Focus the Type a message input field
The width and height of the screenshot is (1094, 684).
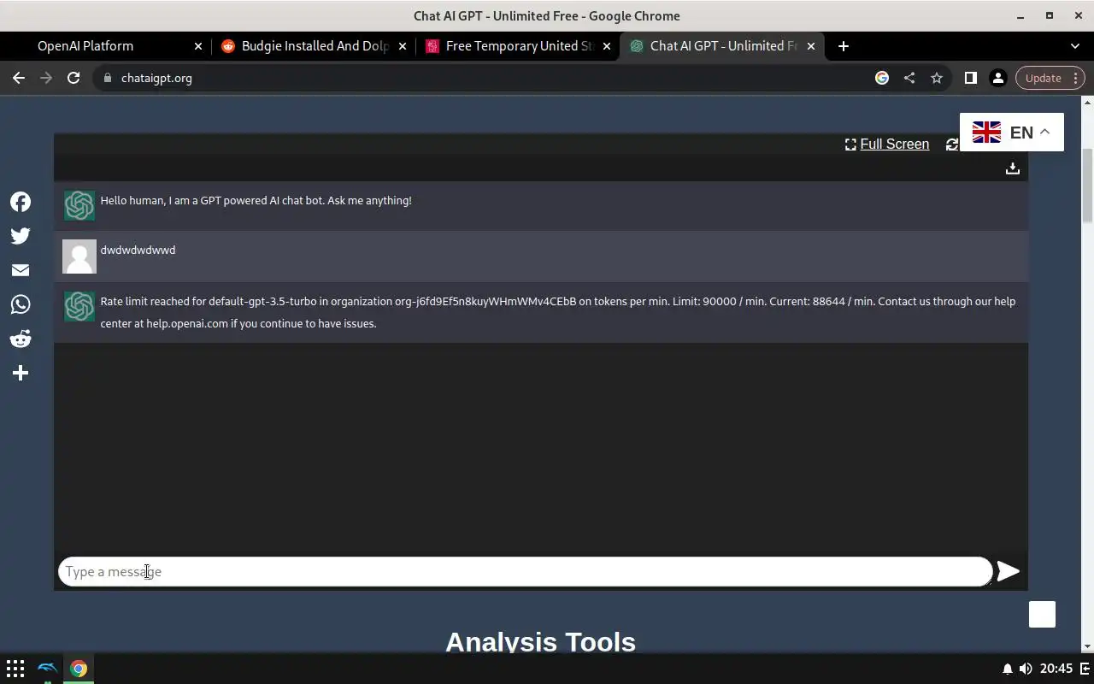[525, 572]
